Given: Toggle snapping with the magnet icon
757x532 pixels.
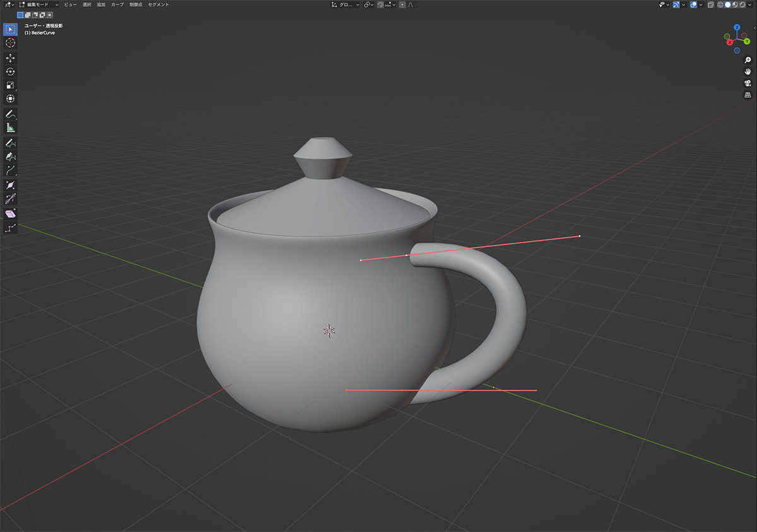Looking at the screenshot, I should [381, 4].
